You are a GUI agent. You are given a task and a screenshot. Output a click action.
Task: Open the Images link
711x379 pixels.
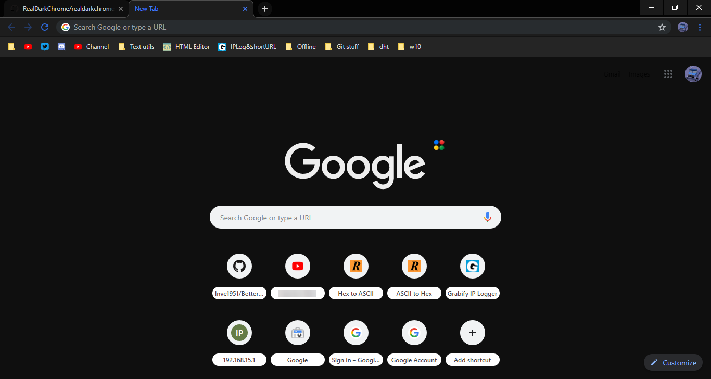click(x=639, y=74)
